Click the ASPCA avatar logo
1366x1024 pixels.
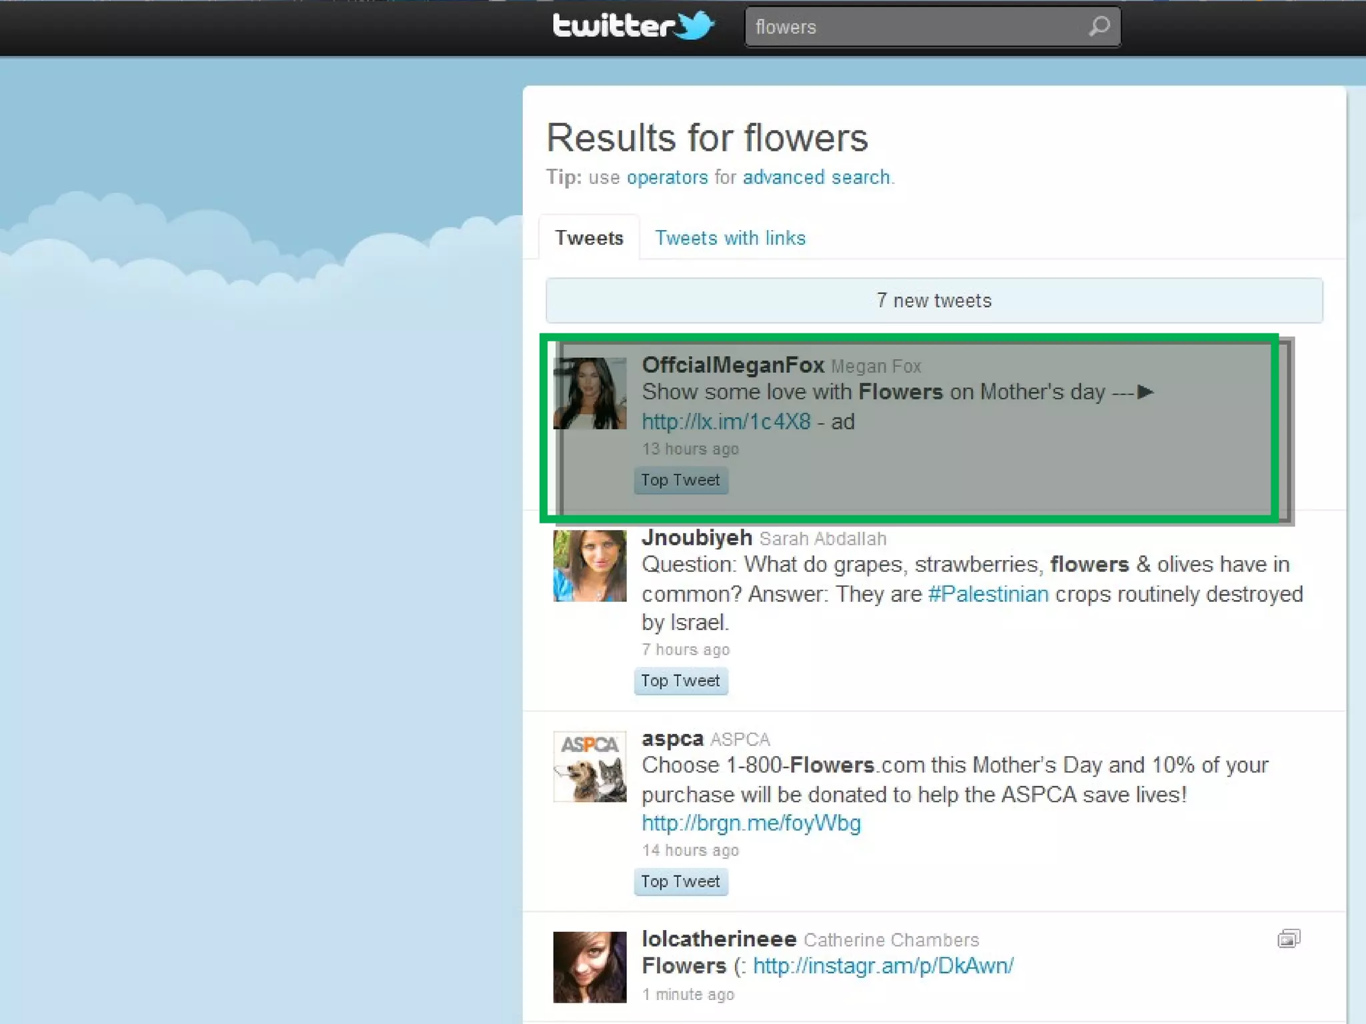590,767
